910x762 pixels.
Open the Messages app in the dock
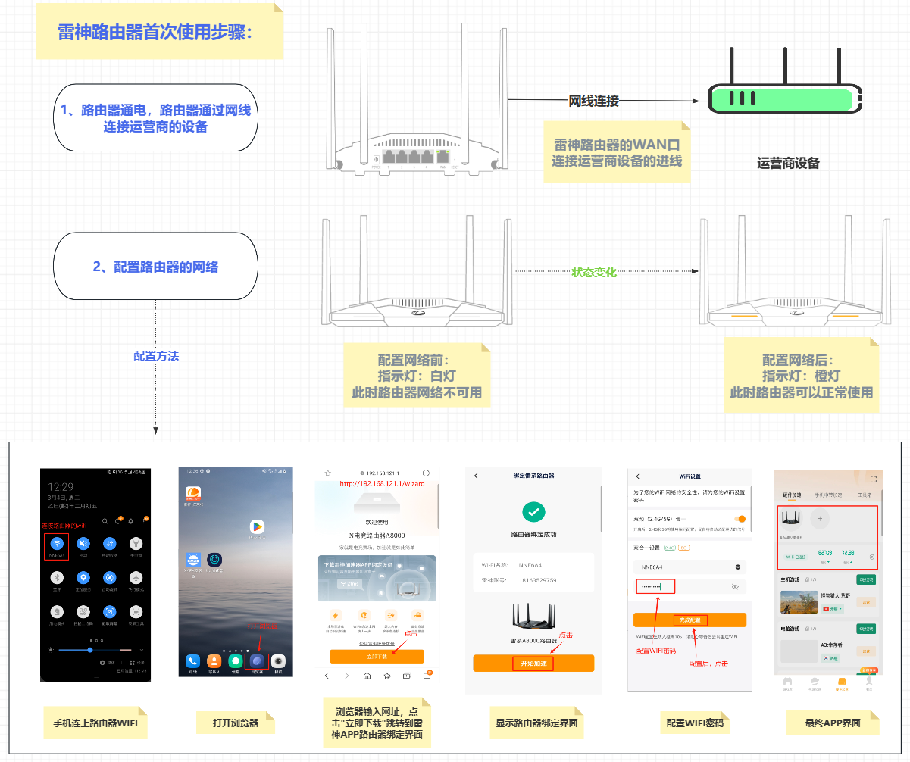click(236, 661)
